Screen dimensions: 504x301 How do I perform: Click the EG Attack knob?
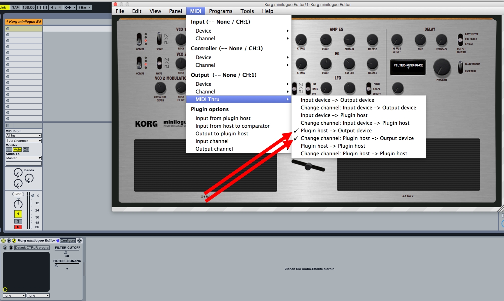click(x=301, y=64)
